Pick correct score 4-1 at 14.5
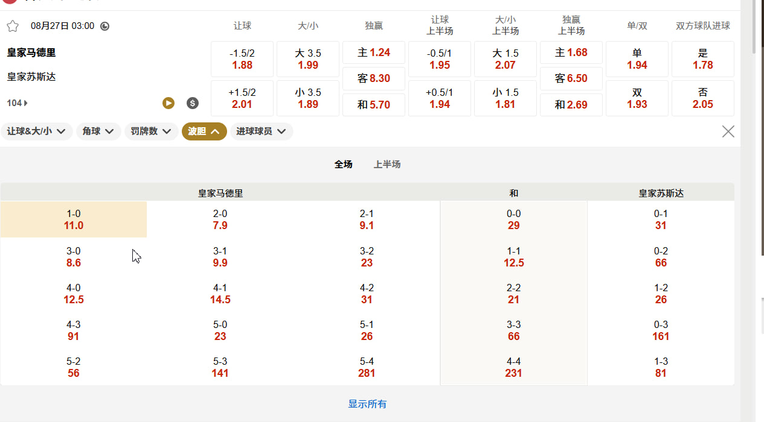The height and width of the screenshot is (422, 764). tap(220, 294)
